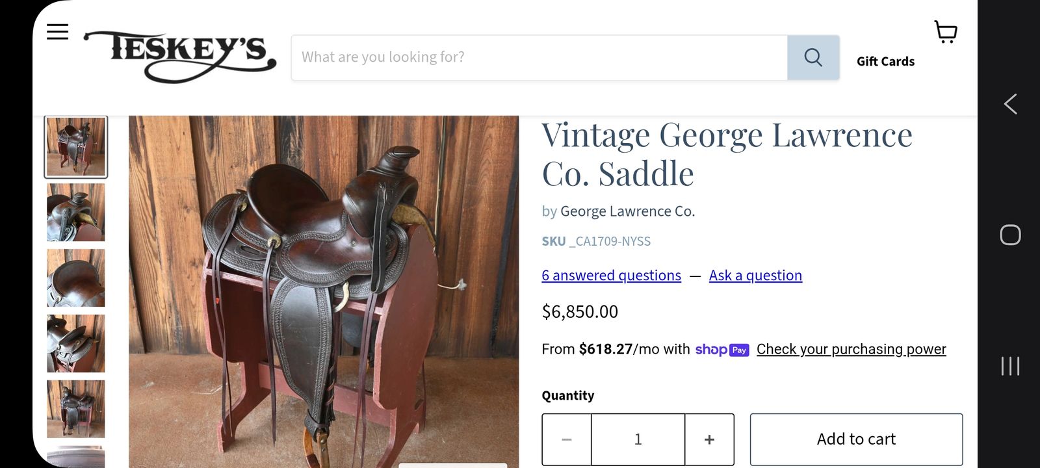
Task: Tap the Android back arrow
Action: 1010,104
